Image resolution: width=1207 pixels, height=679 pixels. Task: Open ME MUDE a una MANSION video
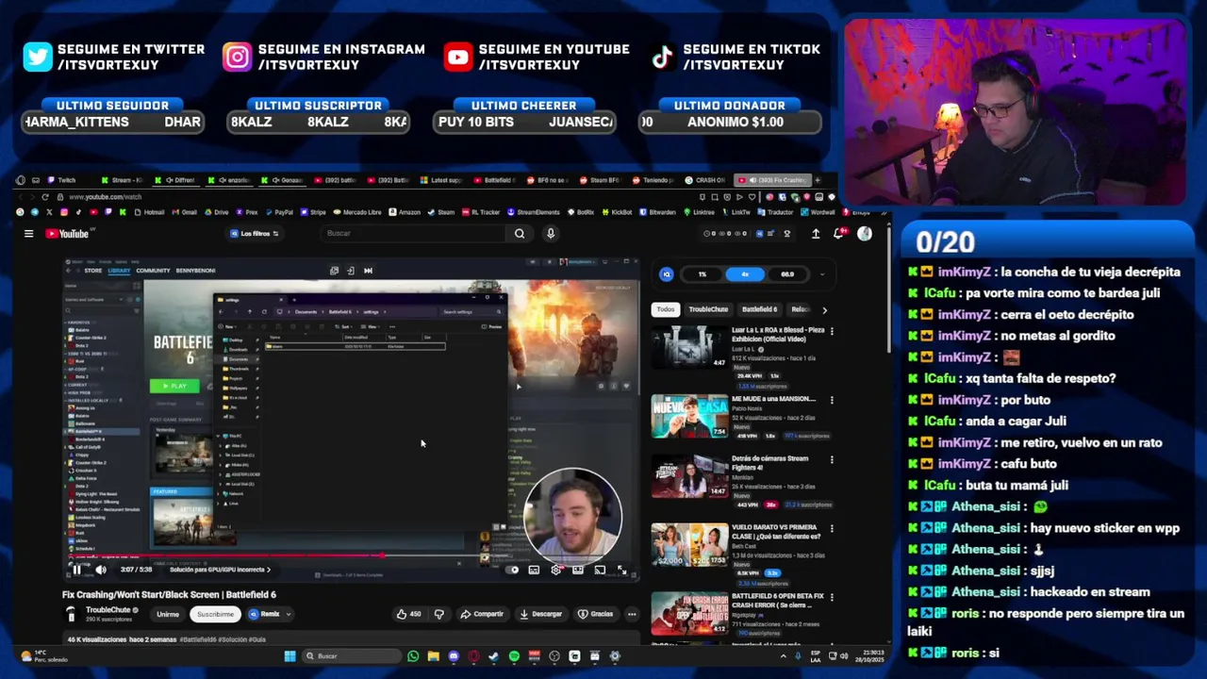pos(689,416)
